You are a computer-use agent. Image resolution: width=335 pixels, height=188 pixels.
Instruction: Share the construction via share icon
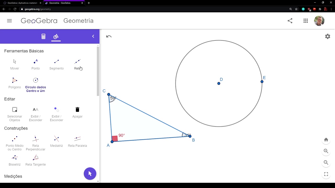tap(290, 21)
